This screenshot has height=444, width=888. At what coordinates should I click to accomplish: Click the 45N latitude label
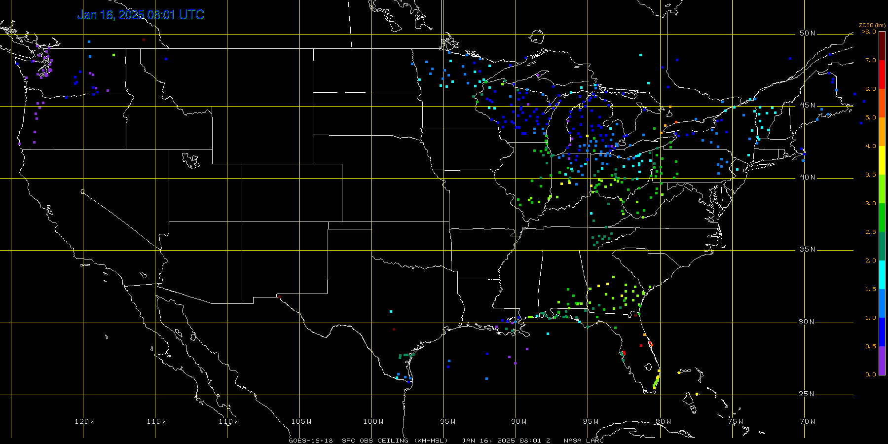807,105
